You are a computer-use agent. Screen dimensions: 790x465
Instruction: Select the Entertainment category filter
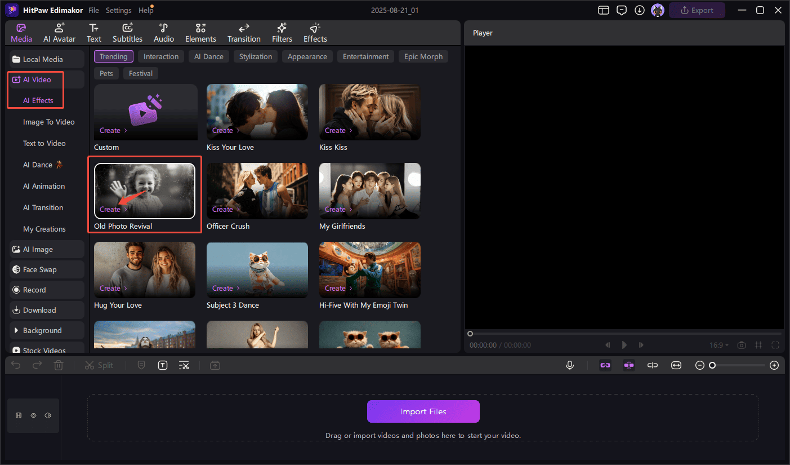tap(366, 56)
